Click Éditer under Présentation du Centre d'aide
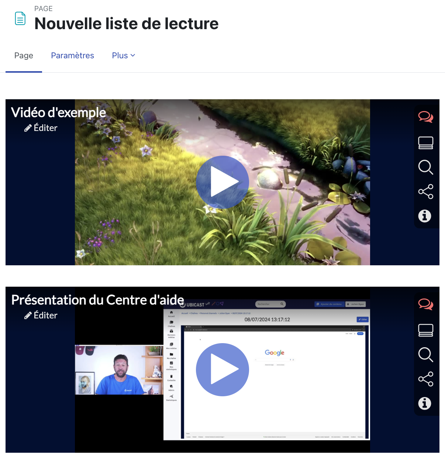Image resolution: width=445 pixels, height=459 pixels. coord(41,315)
